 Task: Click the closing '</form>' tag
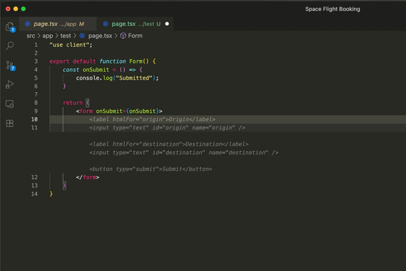88,177
